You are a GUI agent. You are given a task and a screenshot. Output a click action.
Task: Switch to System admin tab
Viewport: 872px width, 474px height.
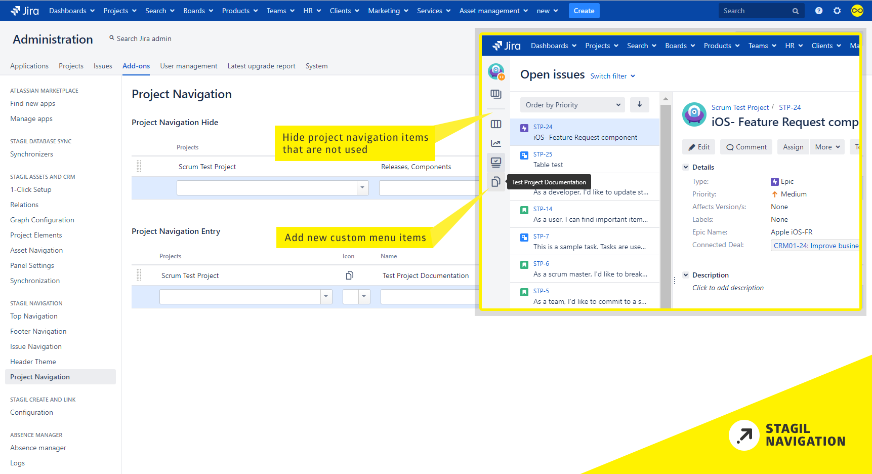[x=317, y=66]
